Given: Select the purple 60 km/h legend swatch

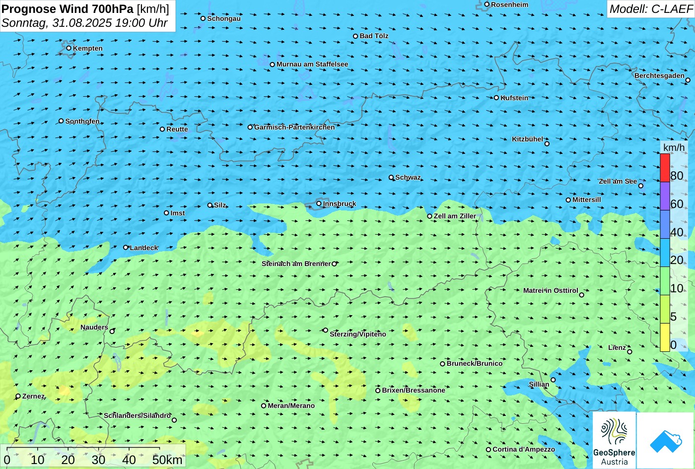Looking at the screenshot, I should coord(665,196).
